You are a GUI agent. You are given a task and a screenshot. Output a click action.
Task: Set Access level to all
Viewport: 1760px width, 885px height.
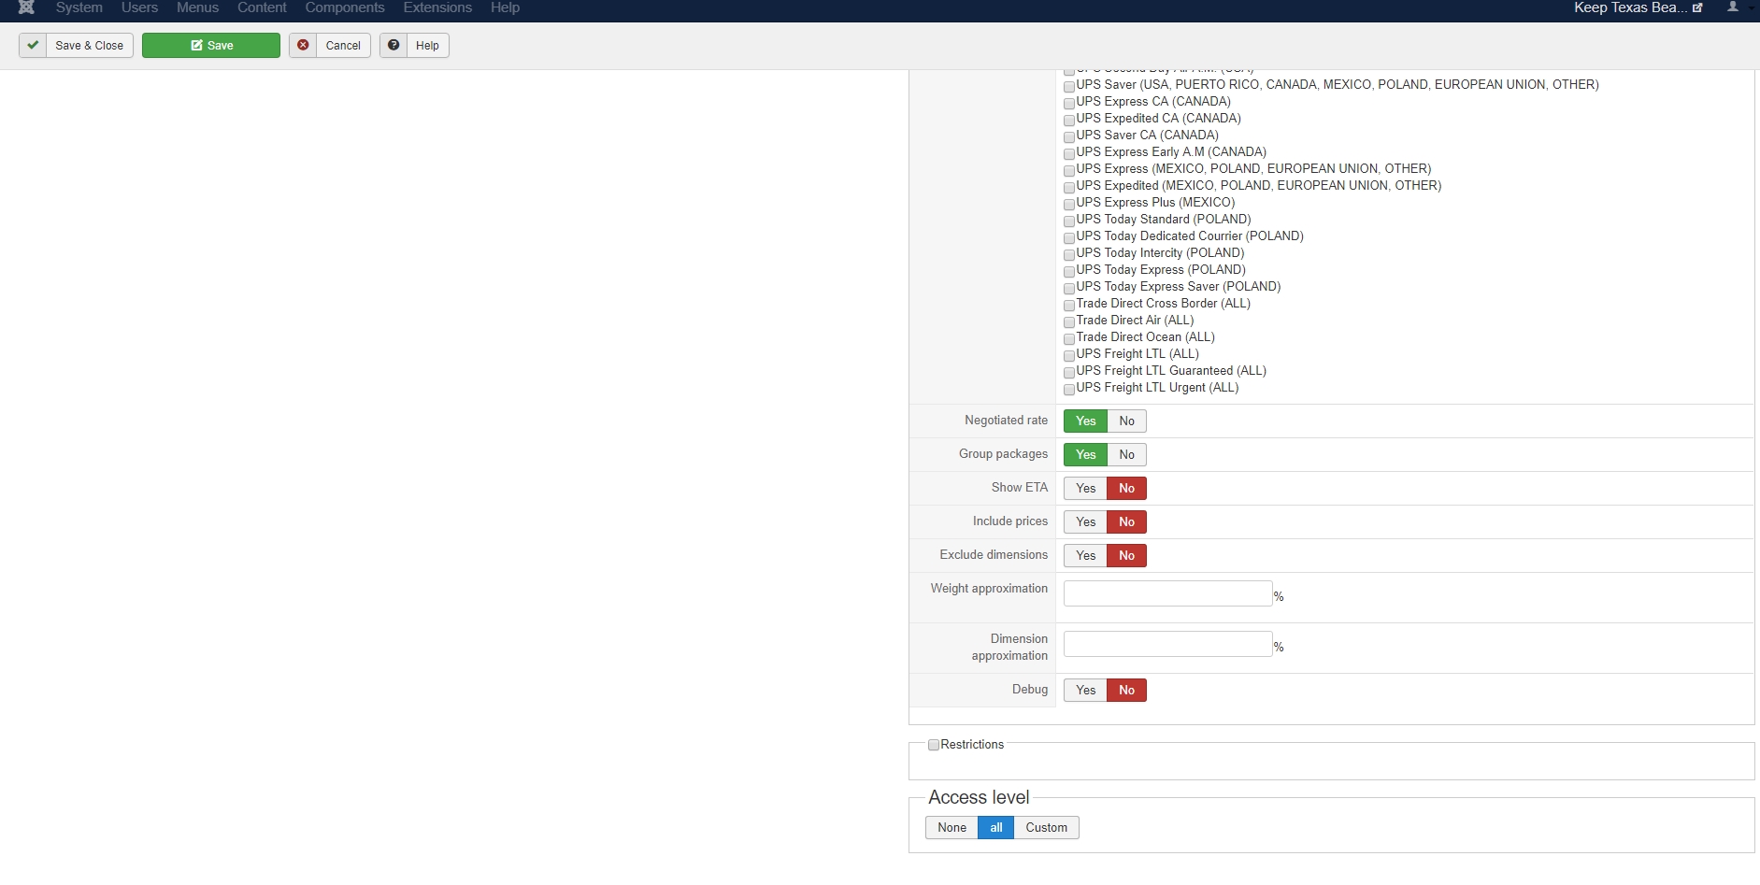pos(996,828)
